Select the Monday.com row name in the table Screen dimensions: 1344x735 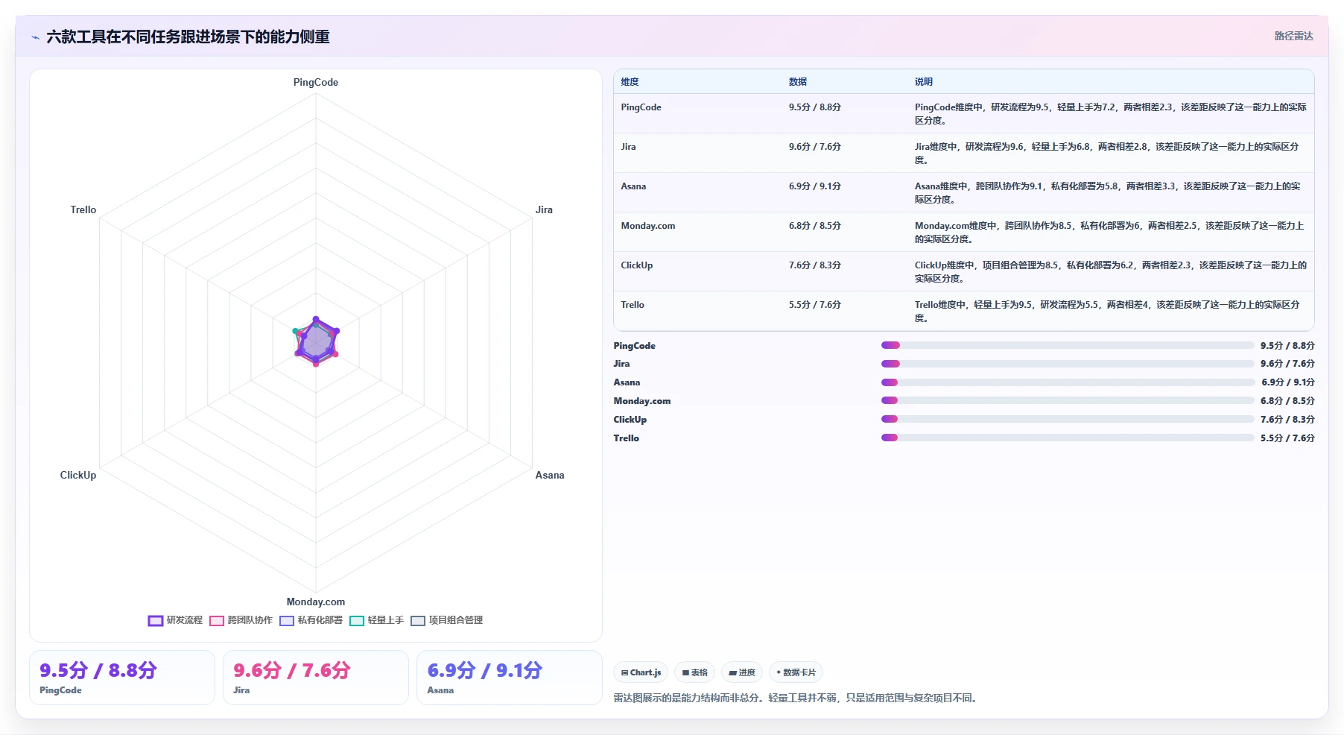(x=648, y=226)
